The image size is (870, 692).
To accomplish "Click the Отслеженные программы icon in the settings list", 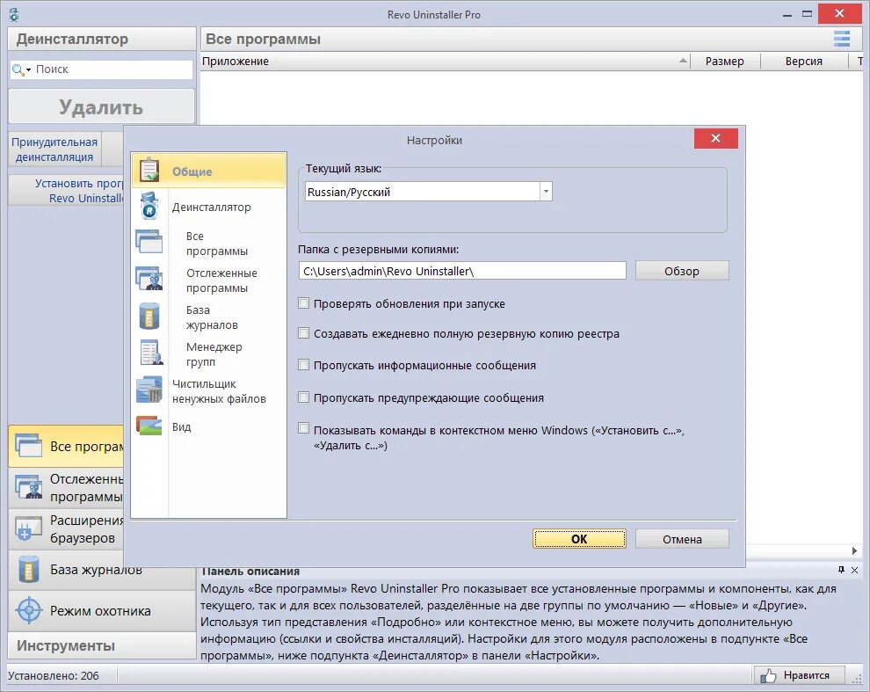I will [149, 279].
